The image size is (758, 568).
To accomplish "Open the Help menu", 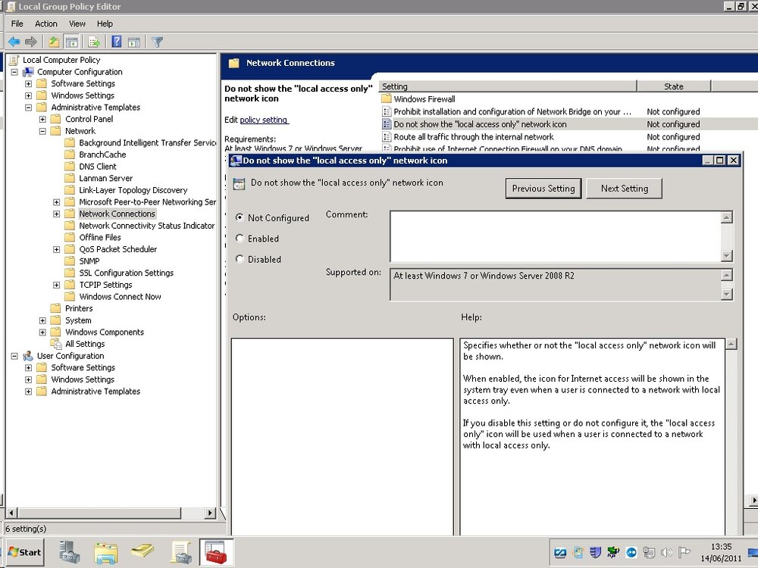I will tap(105, 23).
